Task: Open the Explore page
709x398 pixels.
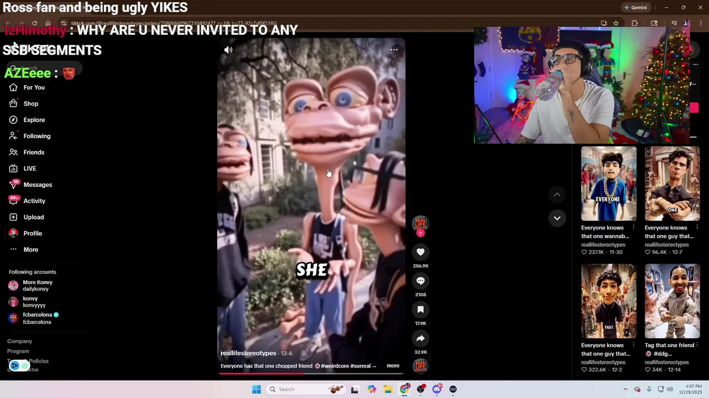Action: pos(28,120)
